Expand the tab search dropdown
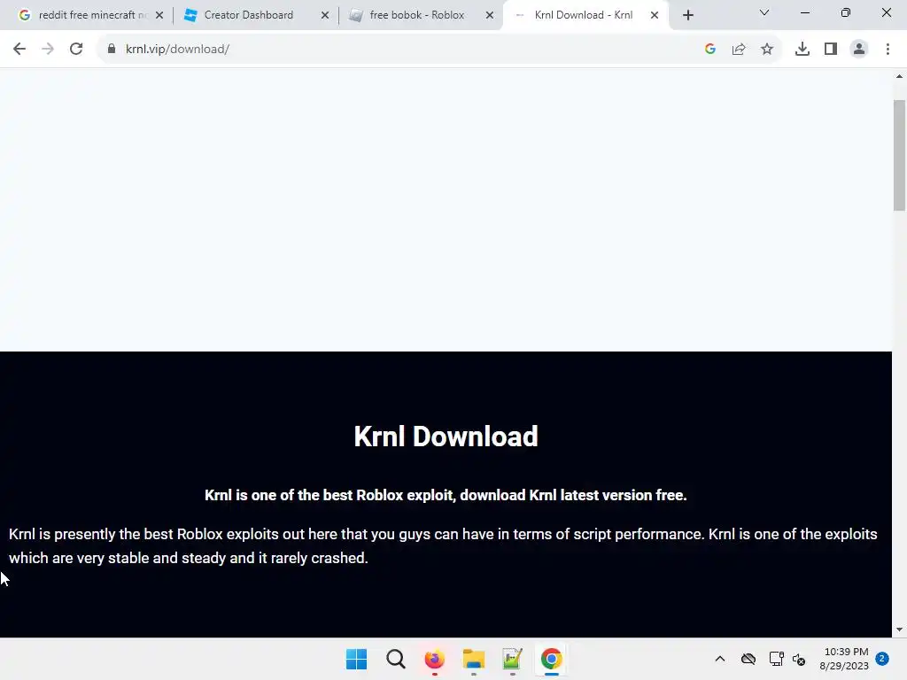Image resolution: width=907 pixels, height=680 pixels. [764, 12]
